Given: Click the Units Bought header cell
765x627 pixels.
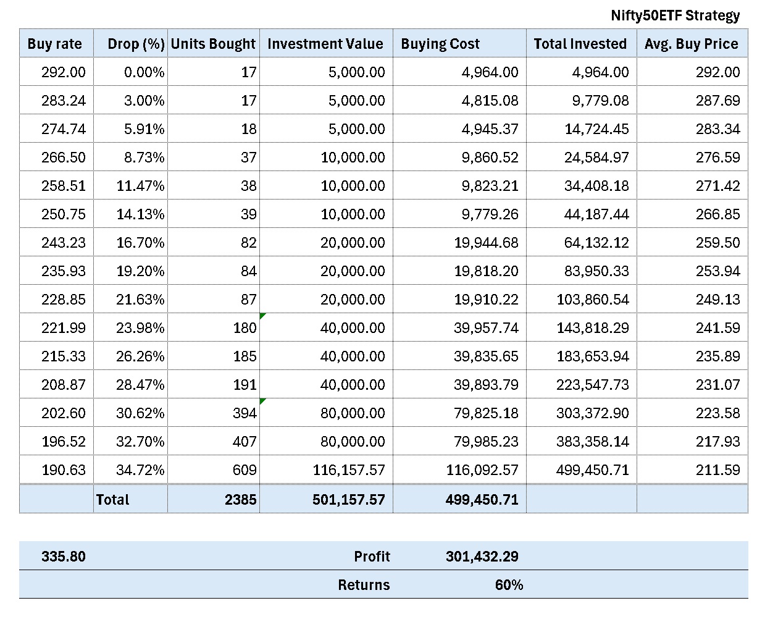Looking at the screenshot, I should [213, 44].
